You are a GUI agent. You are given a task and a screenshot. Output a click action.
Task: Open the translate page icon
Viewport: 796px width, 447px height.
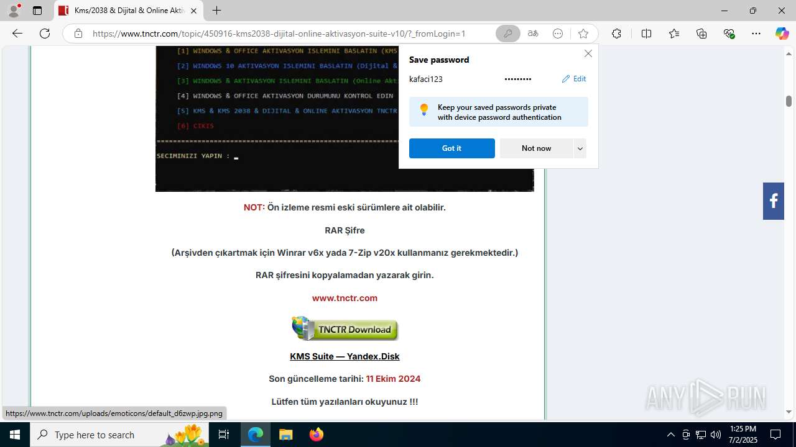tap(533, 34)
